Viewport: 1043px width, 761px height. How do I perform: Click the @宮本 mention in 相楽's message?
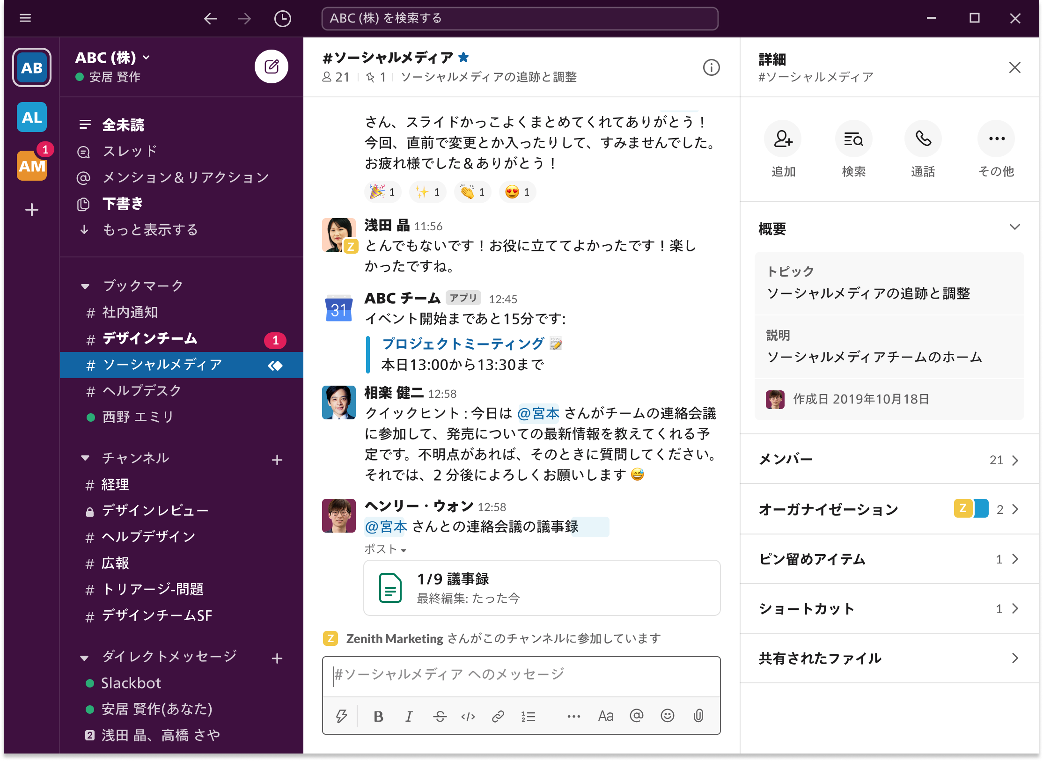click(538, 413)
